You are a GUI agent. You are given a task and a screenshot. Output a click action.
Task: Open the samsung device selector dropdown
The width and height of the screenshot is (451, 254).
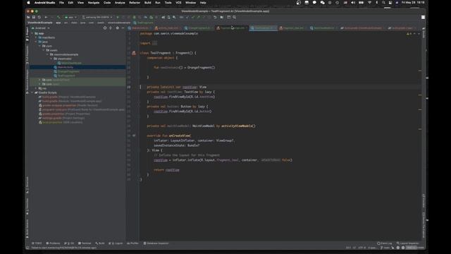pos(97,17)
